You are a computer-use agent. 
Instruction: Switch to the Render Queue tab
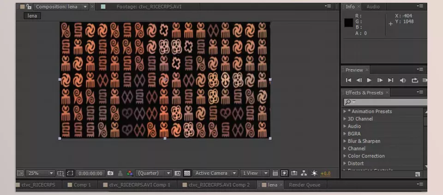click(x=304, y=185)
